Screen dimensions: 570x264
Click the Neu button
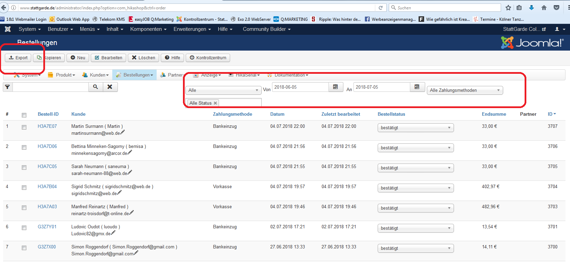pyautogui.click(x=78, y=58)
